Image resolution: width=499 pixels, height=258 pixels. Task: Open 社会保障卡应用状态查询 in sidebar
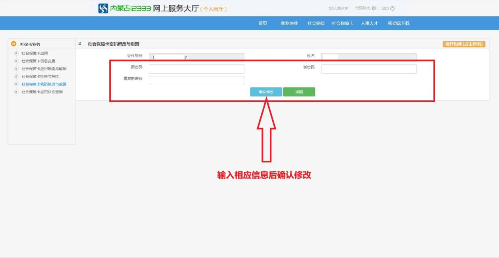coord(42,92)
